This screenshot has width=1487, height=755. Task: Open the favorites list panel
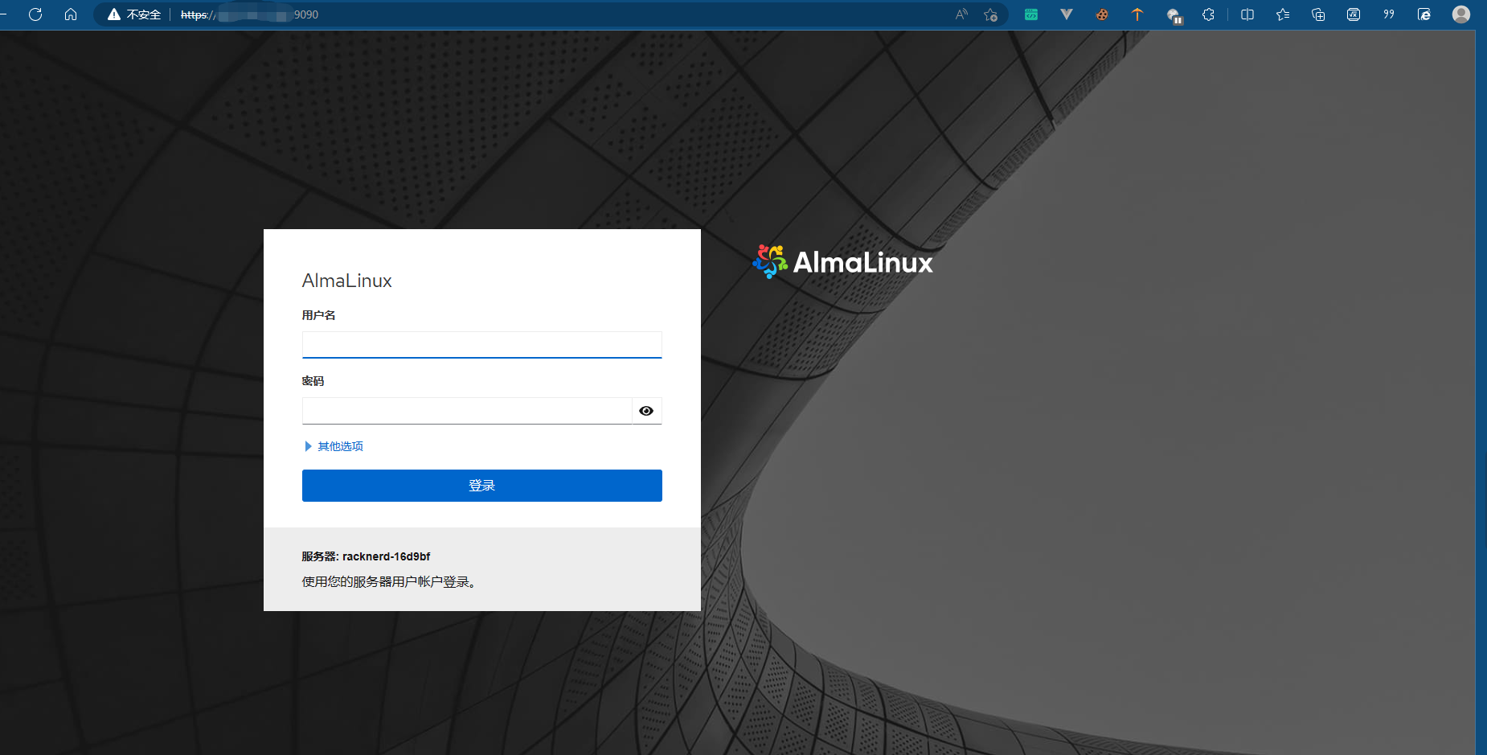pyautogui.click(x=1283, y=14)
